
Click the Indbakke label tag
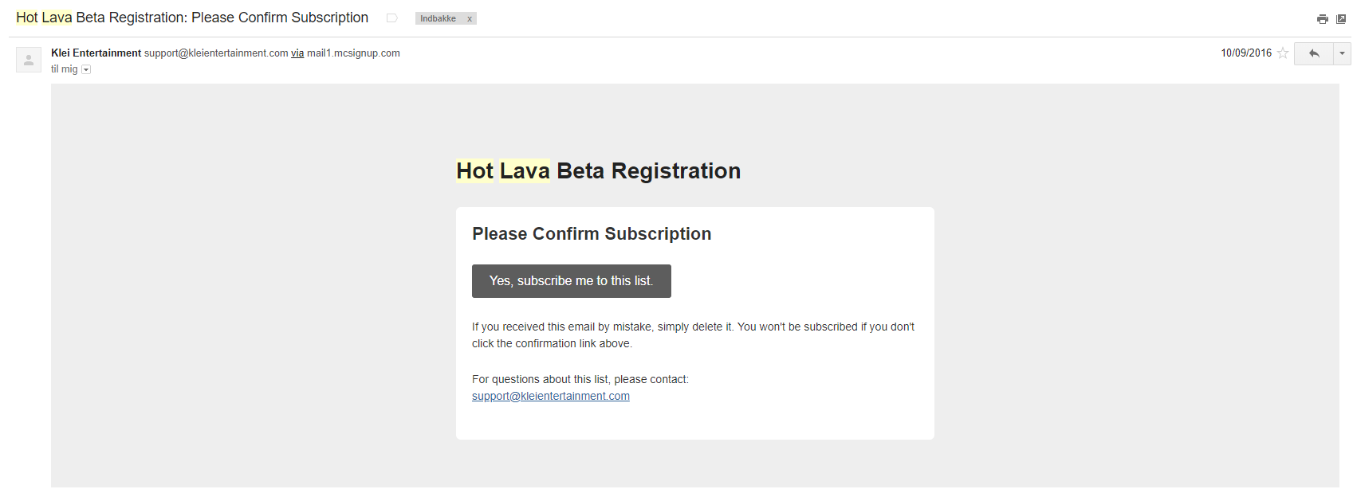(x=438, y=19)
